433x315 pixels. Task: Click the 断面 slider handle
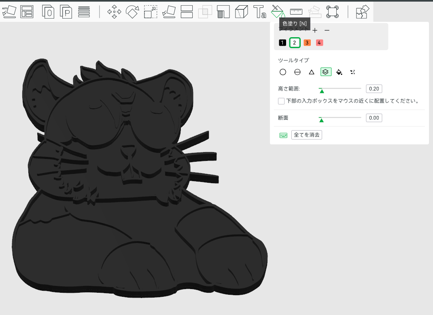[x=321, y=120]
